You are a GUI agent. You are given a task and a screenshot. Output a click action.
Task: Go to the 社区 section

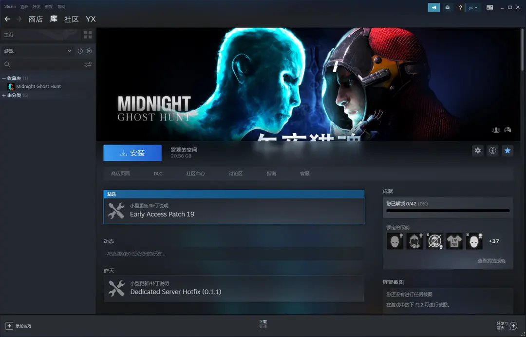click(x=71, y=19)
